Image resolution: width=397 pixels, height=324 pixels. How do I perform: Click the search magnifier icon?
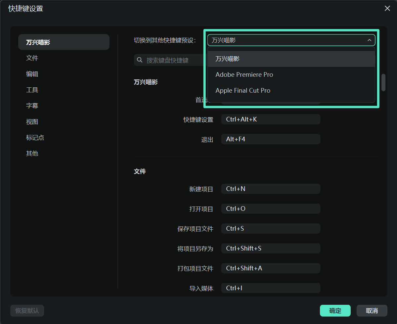point(140,60)
